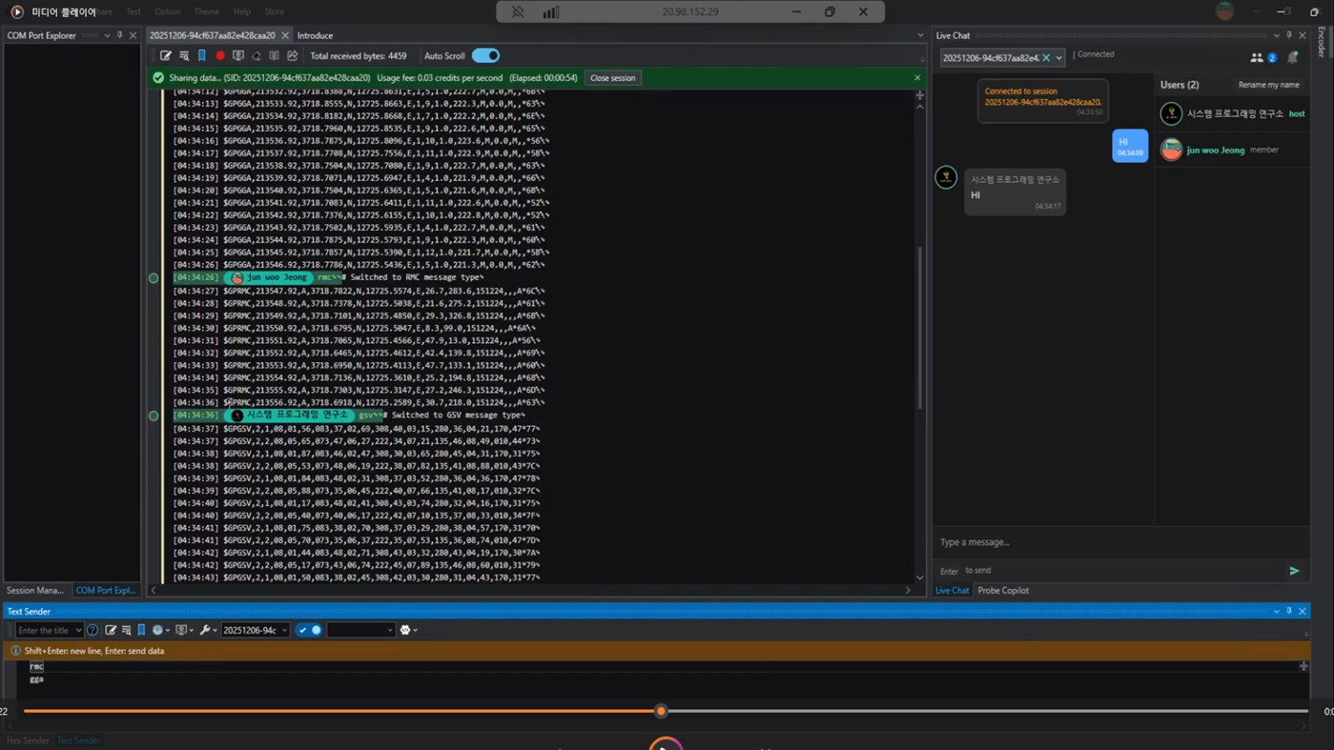Click the blue bookmark icon in terminal toolbar
This screenshot has width=1334, height=750.
point(202,55)
